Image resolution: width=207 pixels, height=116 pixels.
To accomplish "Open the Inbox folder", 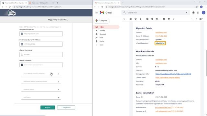I will [106, 27].
